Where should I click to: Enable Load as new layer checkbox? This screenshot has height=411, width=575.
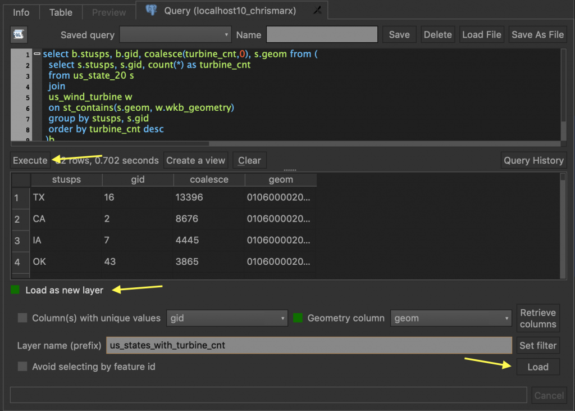pos(15,290)
